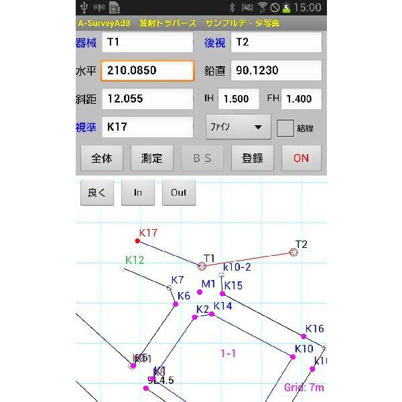Tap the battery charging icon
This screenshot has height=402, width=402.
[x=286, y=7]
